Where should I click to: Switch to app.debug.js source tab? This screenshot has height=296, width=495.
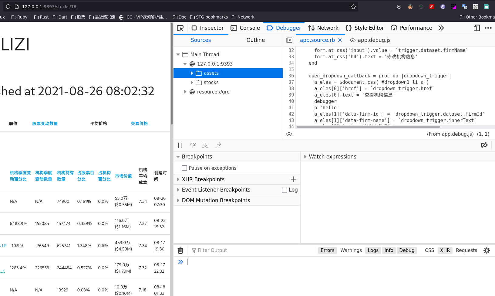click(x=370, y=40)
